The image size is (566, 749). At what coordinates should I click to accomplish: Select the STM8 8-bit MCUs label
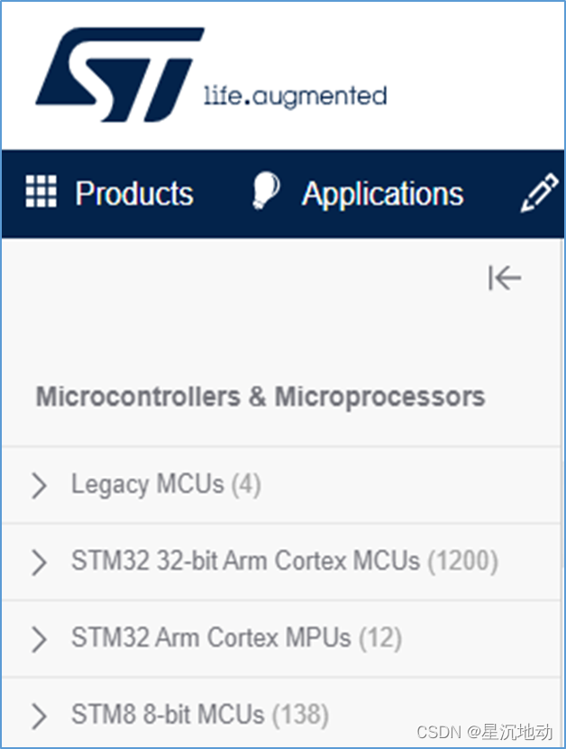pyautogui.click(x=168, y=716)
